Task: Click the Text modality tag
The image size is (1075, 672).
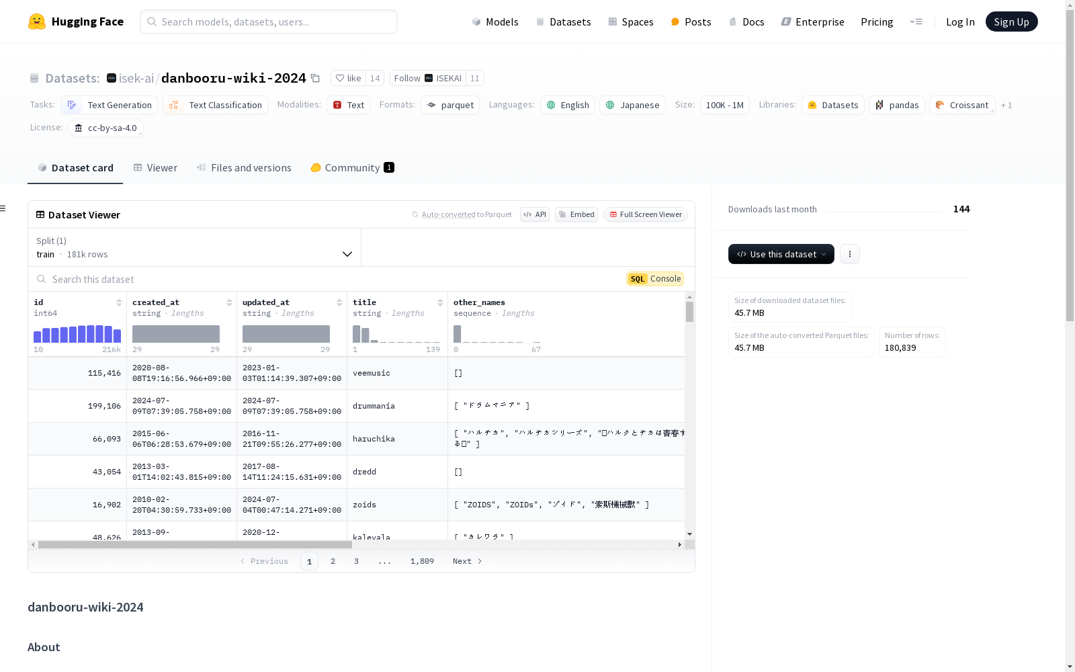Action: pos(348,105)
